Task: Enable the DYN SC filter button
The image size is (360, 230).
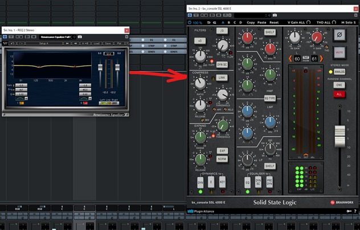Action: click(x=222, y=65)
